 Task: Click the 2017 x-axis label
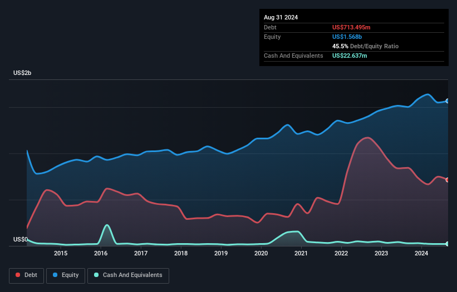tap(141, 253)
